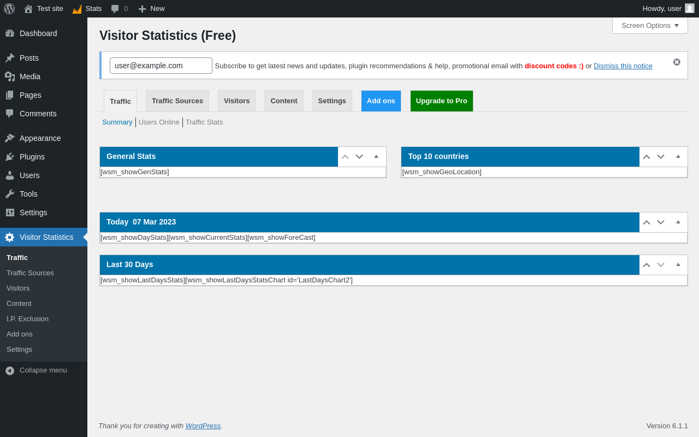Click the Test site home icon
This screenshot has width=699, height=437.
pyautogui.click(x=28, y=9)
